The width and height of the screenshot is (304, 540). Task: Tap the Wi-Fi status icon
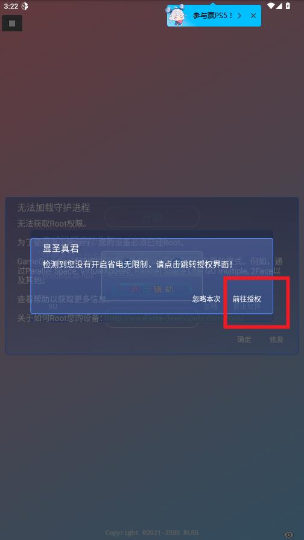click(x=271, y=6)
